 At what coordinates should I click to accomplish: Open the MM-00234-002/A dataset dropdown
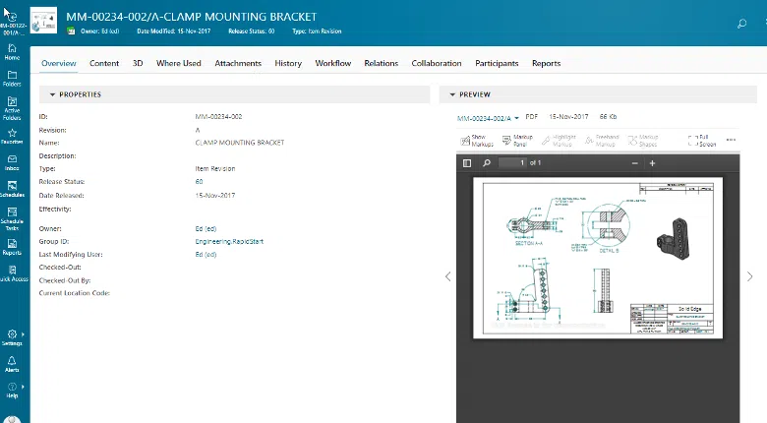pos(488,118)
